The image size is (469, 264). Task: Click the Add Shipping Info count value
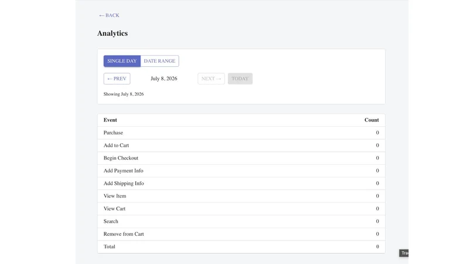pyautogui.click(x=378, y=183)
